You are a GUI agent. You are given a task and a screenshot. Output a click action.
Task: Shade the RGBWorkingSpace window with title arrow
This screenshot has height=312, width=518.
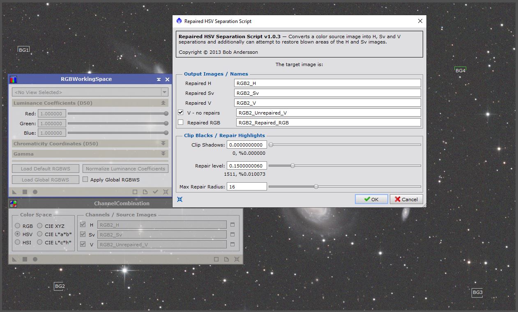[159, 80]
